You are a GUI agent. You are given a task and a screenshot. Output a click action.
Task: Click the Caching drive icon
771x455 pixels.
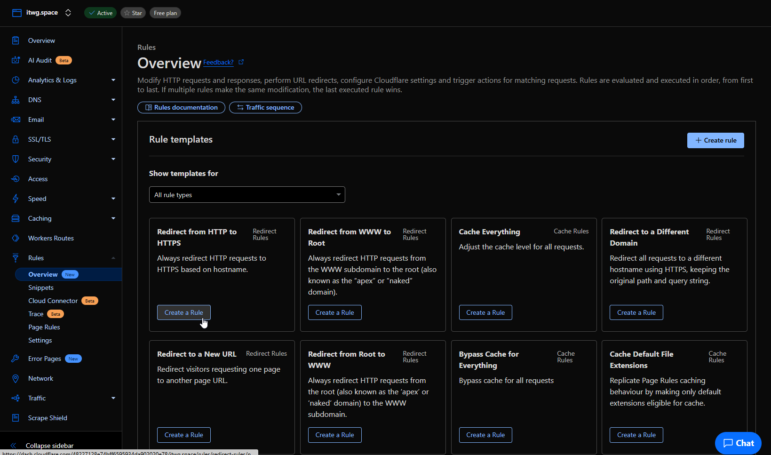pos(16,218)
